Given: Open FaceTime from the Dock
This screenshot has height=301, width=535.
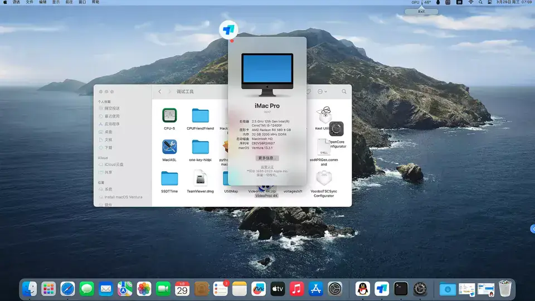Looking at the screenshot, I should coord(163,289).
